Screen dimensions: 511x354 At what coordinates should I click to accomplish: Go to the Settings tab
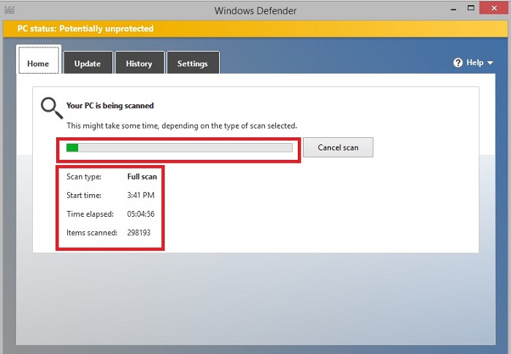[193, 64]
